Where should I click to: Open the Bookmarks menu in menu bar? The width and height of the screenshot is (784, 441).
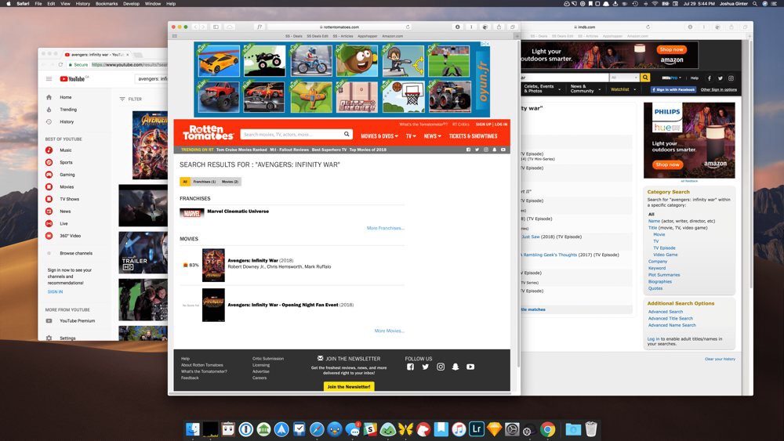point(107,3)
